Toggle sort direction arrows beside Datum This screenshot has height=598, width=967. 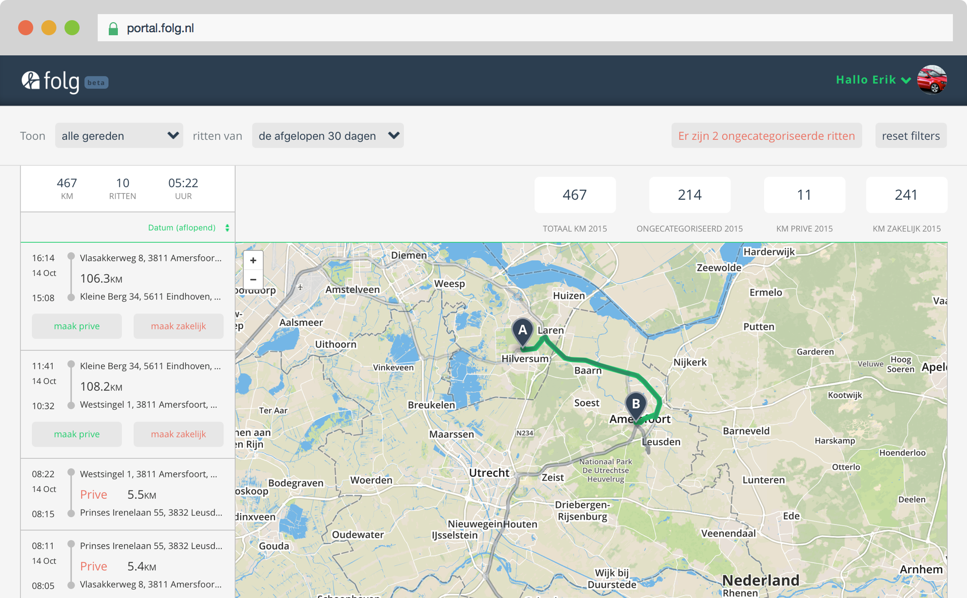(x=227, y=228)
